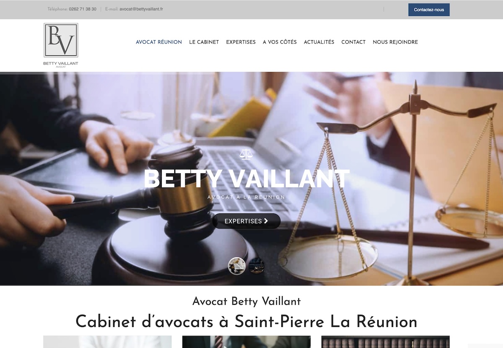Click the Contactez-nous button
The width and height of the screenshot is (503, 348).
(429, 10)
